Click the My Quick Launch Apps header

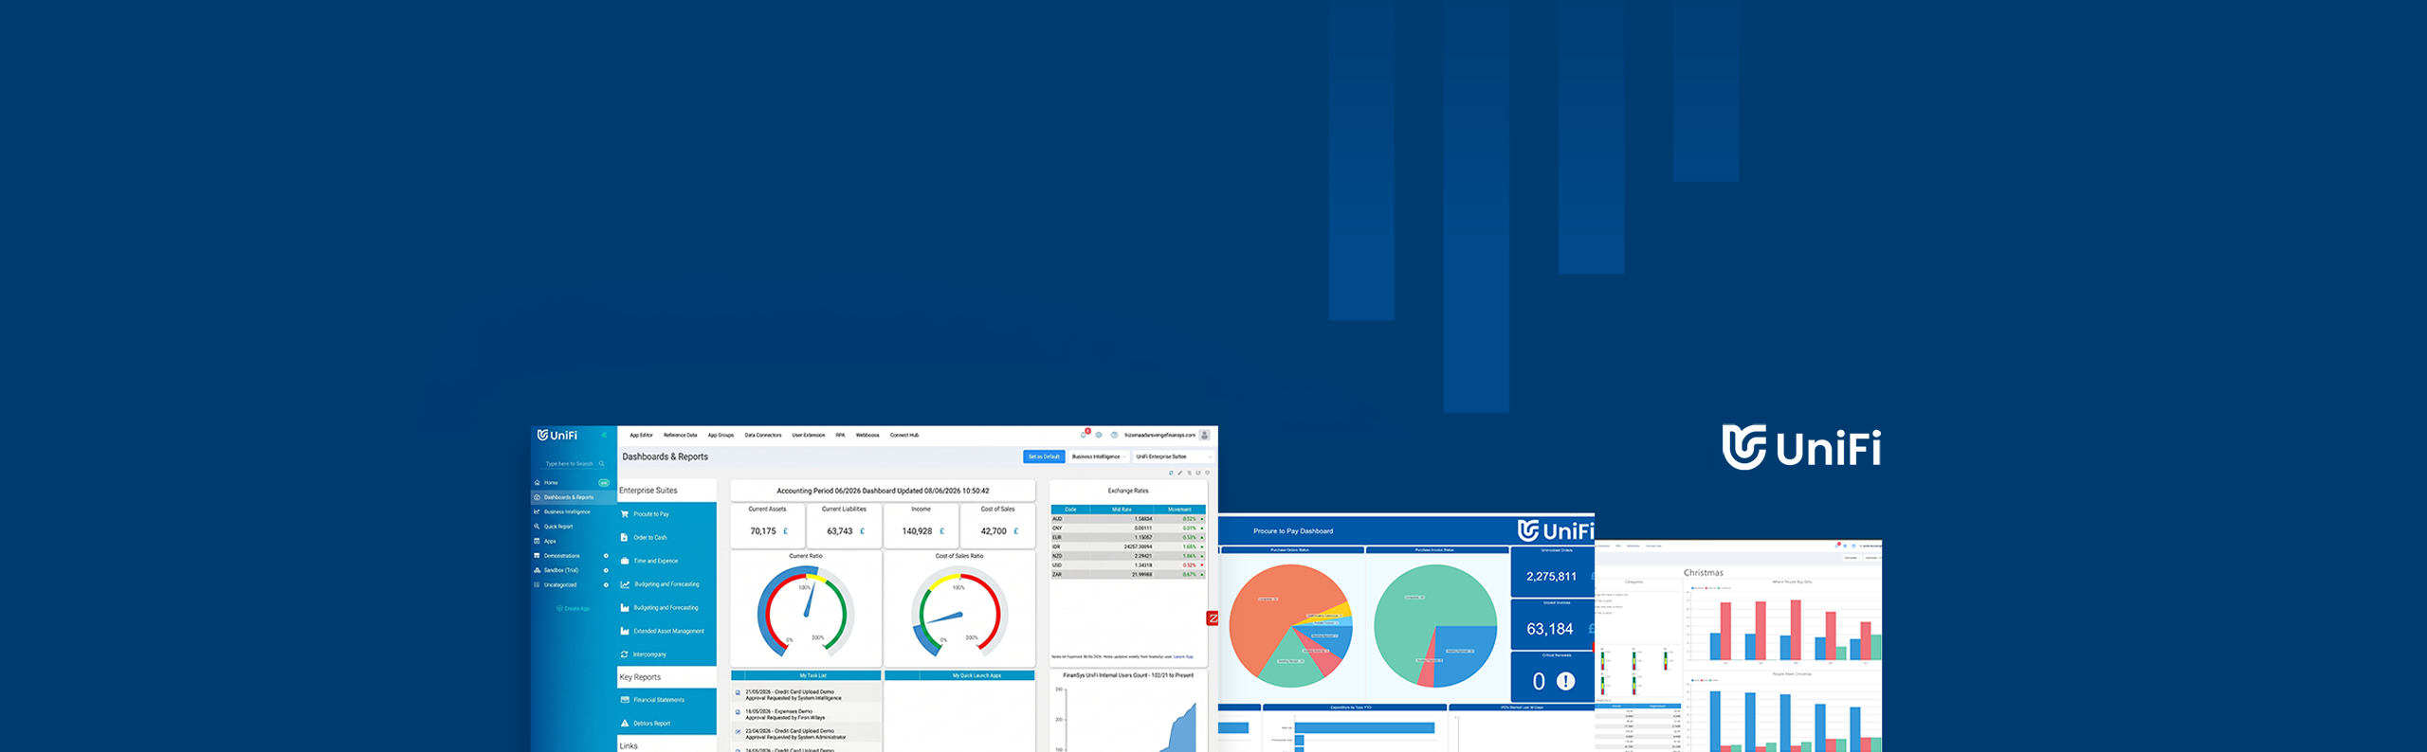tap(977, 676)
